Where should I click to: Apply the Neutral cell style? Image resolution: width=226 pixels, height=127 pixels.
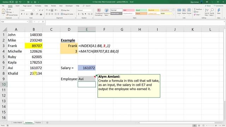pos(154,10)
